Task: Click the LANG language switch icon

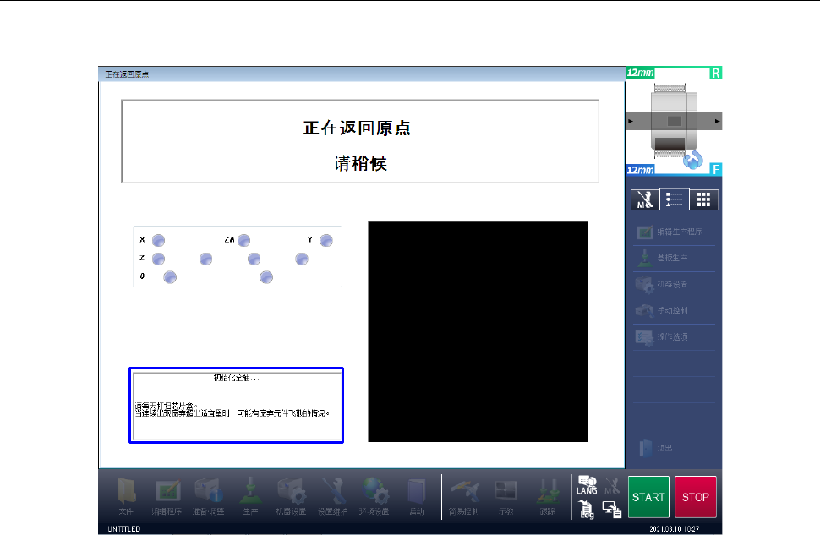Action: coord(587,485)
